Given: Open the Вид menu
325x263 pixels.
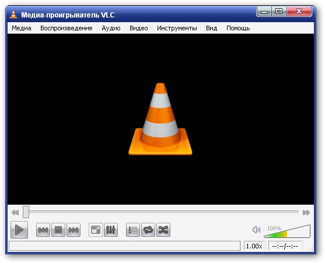Looking at the screenshot, I should [x=211, y=28].
